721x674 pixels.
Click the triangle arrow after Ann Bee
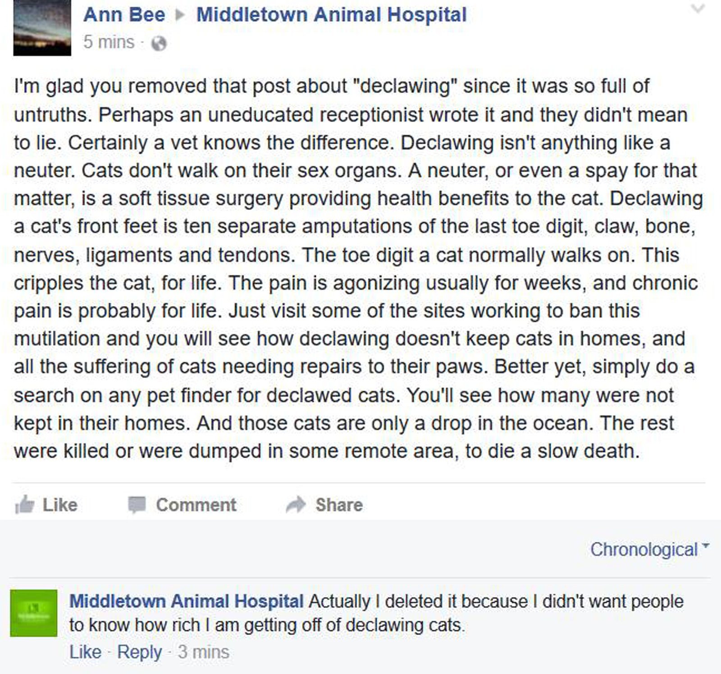click(180, 15)
